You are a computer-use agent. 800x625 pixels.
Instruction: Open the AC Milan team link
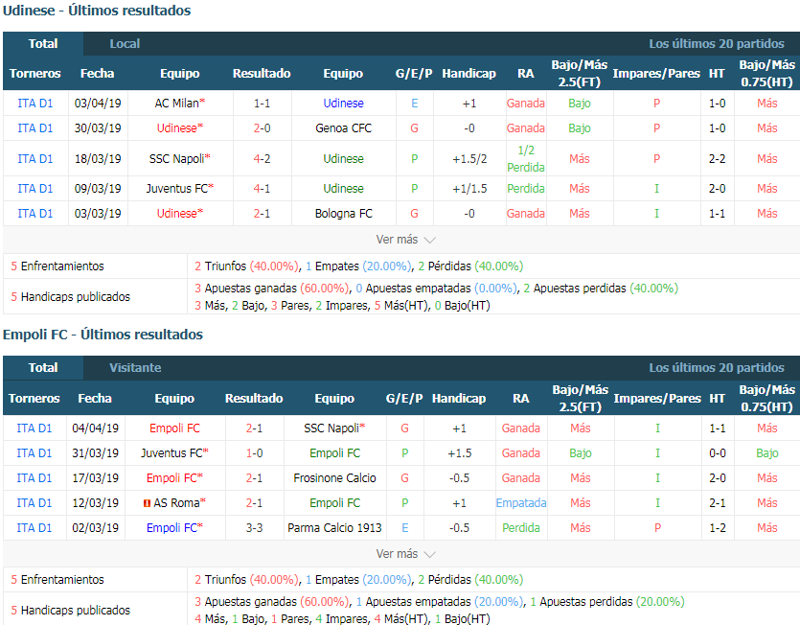coord(176,104)
